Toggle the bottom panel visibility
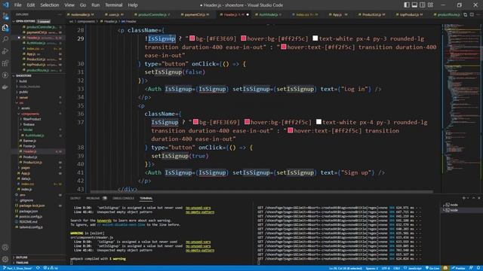The width and height of the screenshot is (483, 271). tap(414, 5)
